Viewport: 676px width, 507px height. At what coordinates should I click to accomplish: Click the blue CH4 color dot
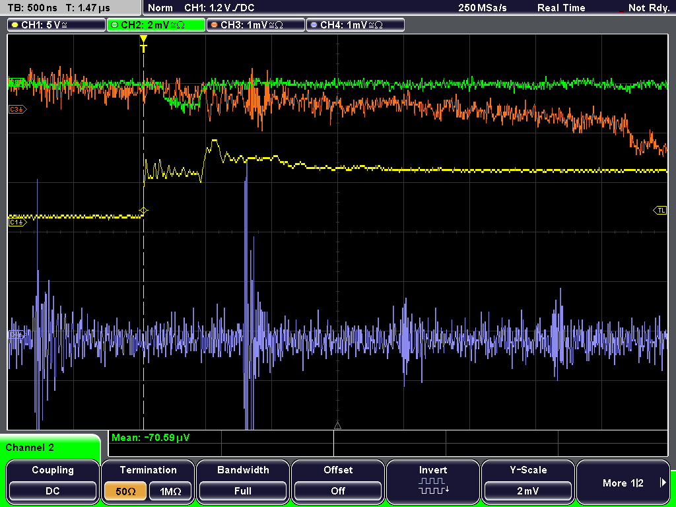[314, 25]
